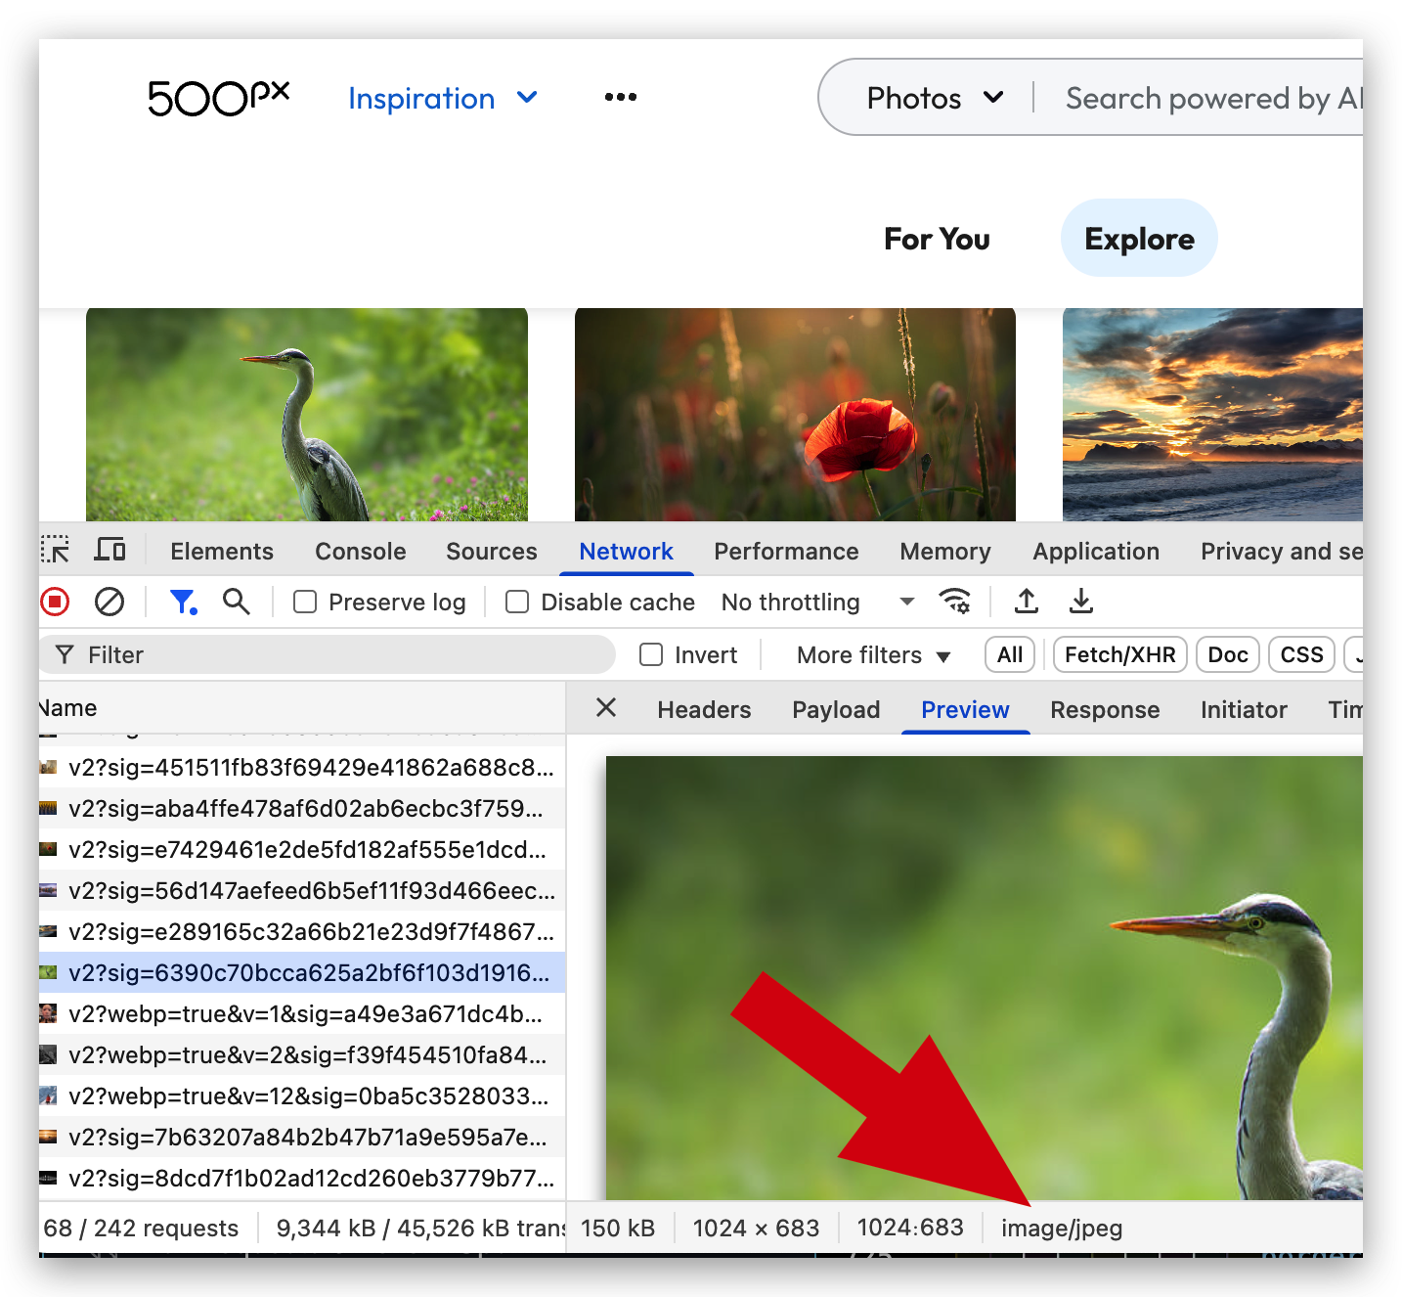Open network search with magnifier icon
1402x1297 pixels.
click(x=236, y=602)
